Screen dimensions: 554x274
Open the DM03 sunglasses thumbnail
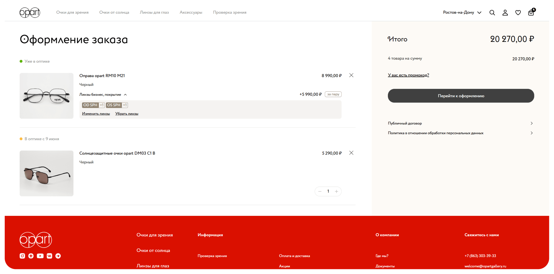tap(46, 173)
